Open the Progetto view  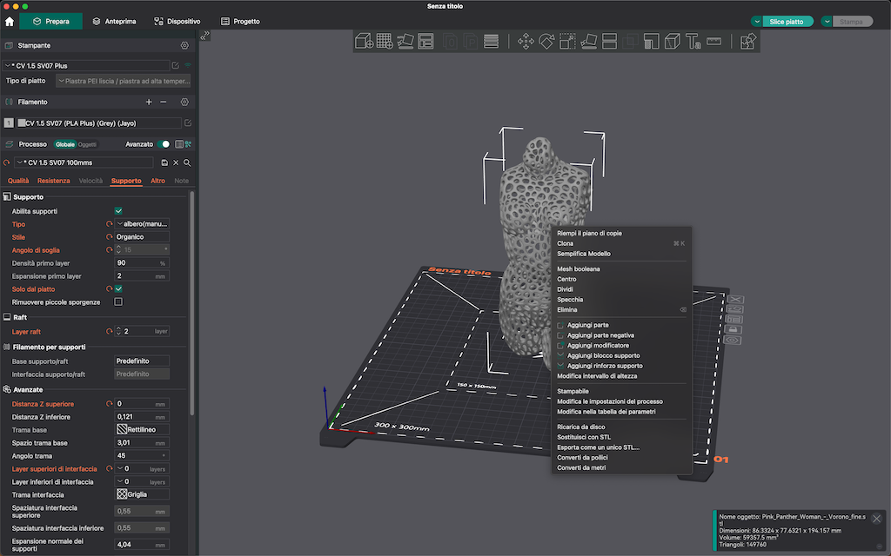pyautogui.click(x=240, y=22)
